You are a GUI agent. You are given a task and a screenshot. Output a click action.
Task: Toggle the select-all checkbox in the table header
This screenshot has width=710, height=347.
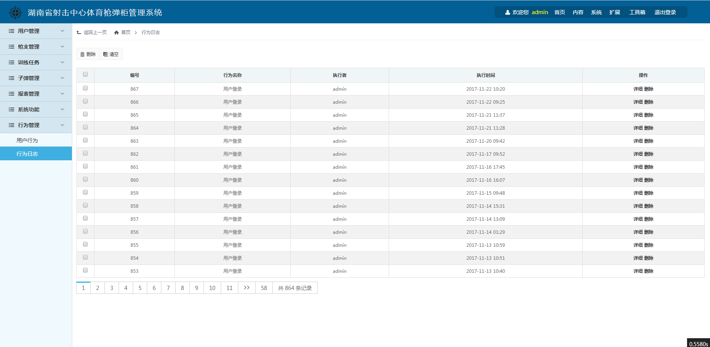click(85, 75)
